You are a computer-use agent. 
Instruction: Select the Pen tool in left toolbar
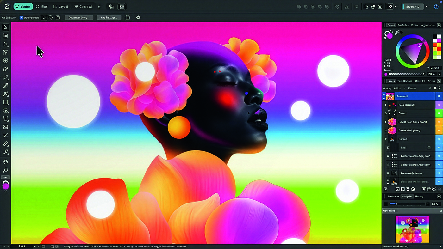pyautogui.click(x=5, y=69)
